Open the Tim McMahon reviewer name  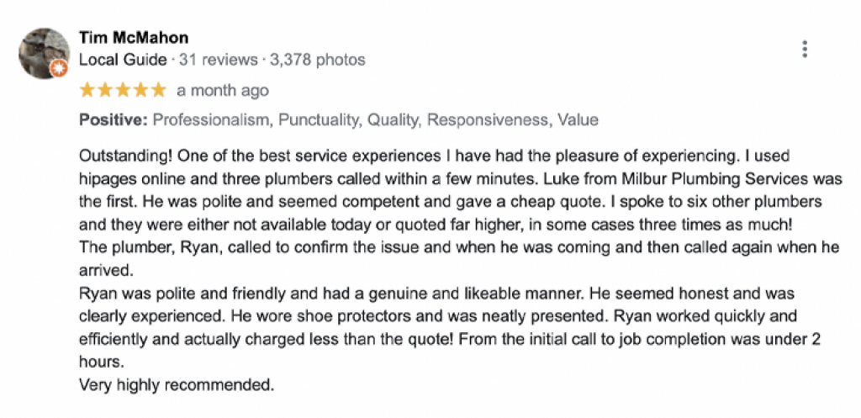point(134,37)
